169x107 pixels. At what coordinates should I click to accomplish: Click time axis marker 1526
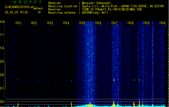[98, 23]
